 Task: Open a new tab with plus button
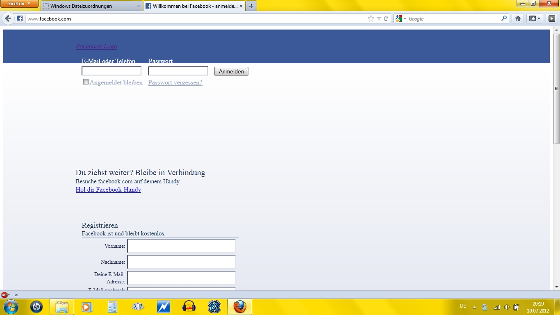251,6
